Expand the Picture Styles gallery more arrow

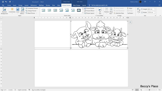pos(83,13)
